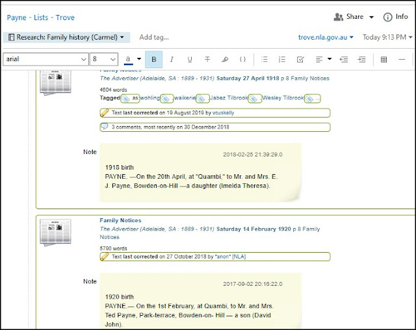Insert a code block
Image resolution: width=416 pixels, height=330 pixels.
pos(242,59)
